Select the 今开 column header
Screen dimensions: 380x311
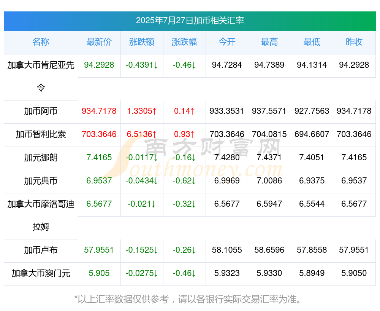pyautogui.click(x=227, y=42)
